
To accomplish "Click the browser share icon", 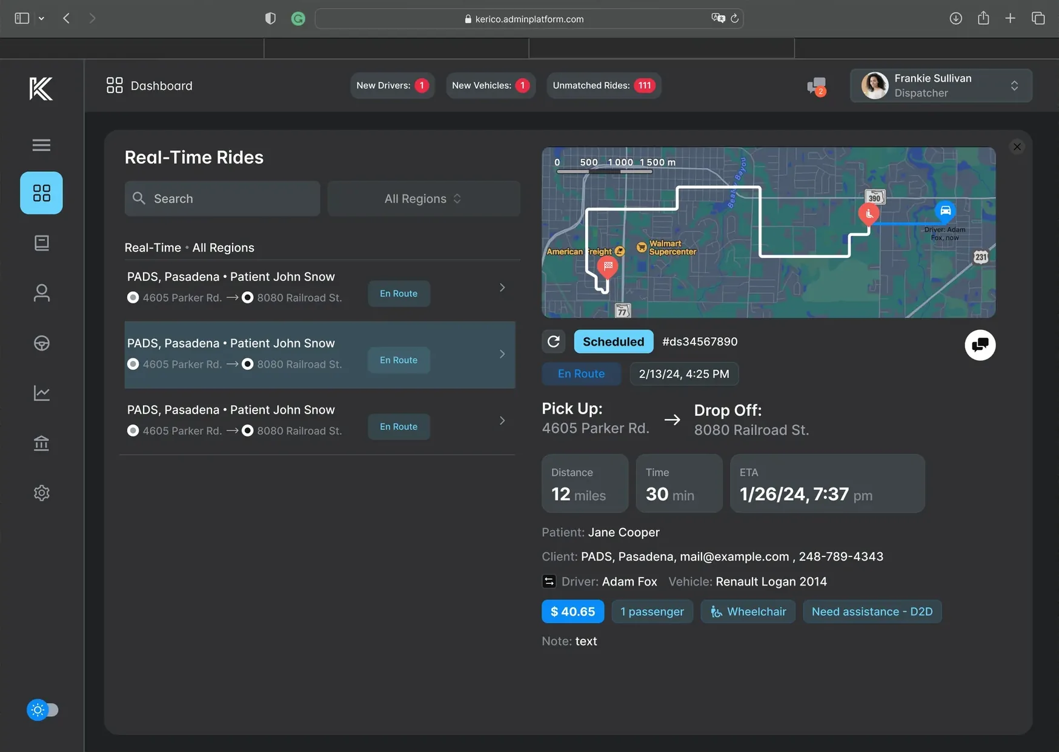I will pos(983,18).
